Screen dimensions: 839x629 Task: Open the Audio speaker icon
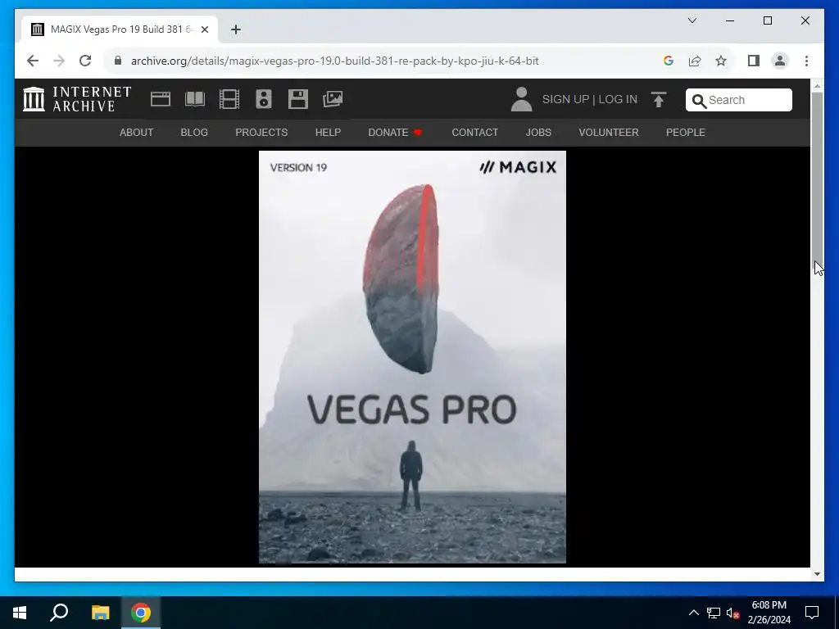tap(264, 99)
